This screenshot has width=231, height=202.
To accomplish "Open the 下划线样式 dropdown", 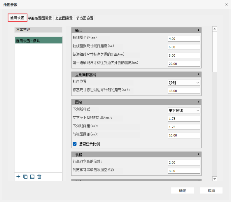I will click(x=184, y=110).
